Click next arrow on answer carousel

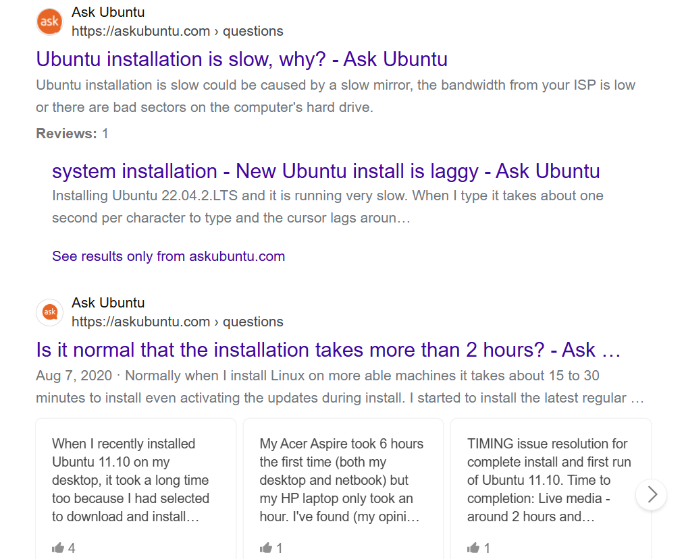coord(652,494)
